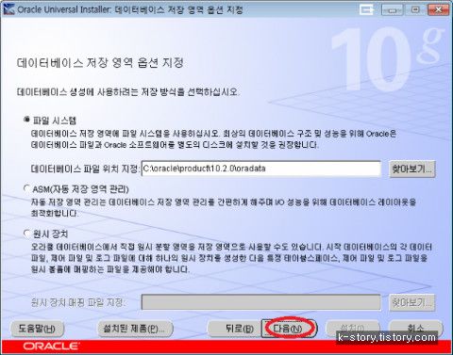Cancel installation with 취소 button
Screen dimensions: 453x355
416,328
